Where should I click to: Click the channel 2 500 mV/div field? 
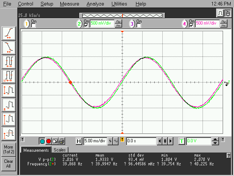(102, 23)
